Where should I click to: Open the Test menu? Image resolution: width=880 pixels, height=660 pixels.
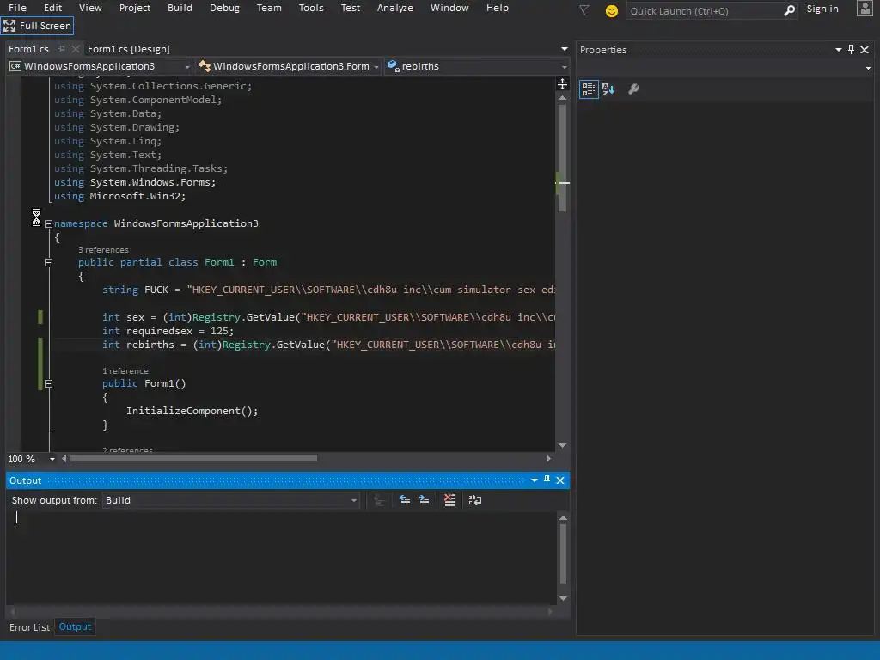(x=351, y=8)
